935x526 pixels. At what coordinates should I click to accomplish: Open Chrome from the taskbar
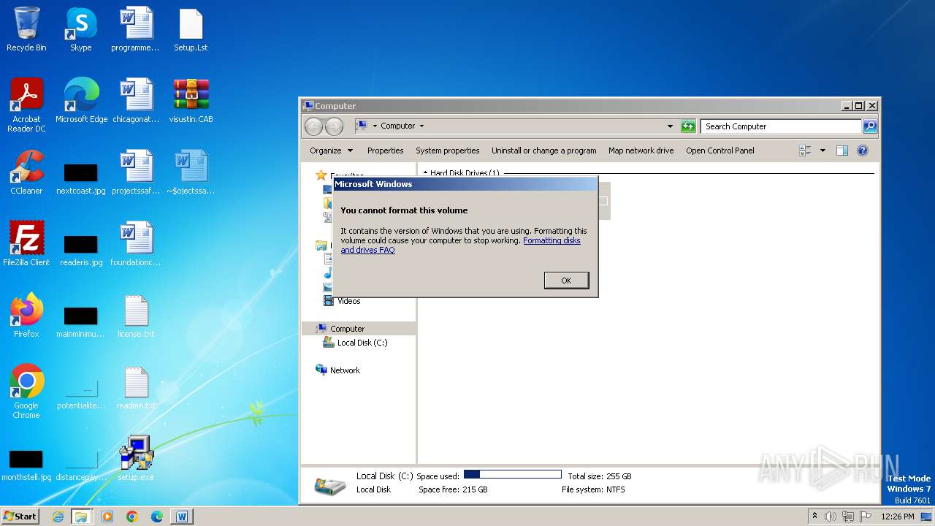132,517
